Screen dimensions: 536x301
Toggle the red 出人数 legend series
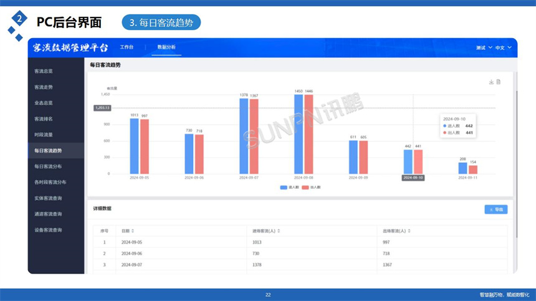point(311,187)
